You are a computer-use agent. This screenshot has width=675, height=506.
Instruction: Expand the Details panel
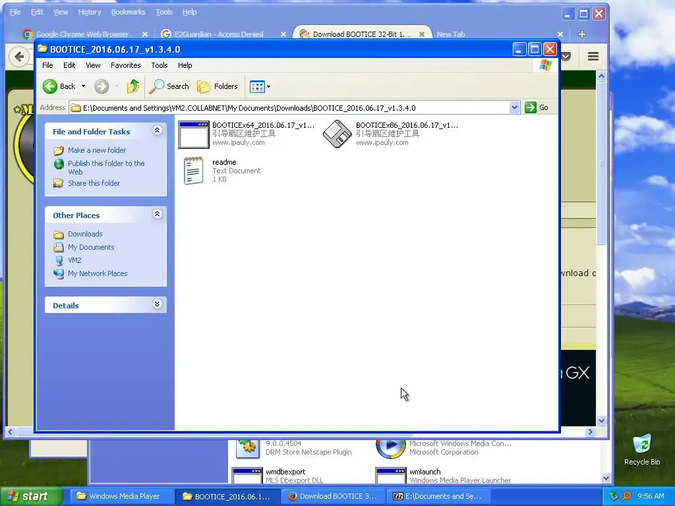coord(157,304)
